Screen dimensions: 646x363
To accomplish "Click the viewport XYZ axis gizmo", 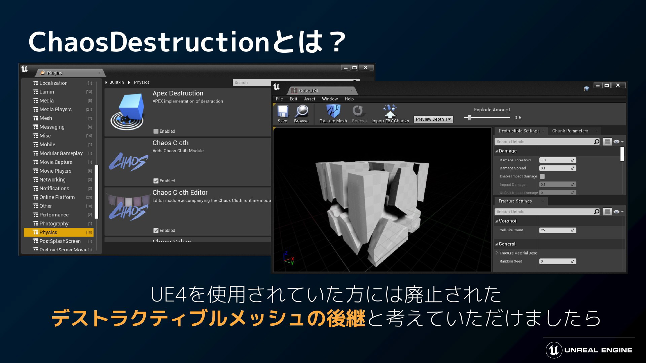I will point(289,258).
